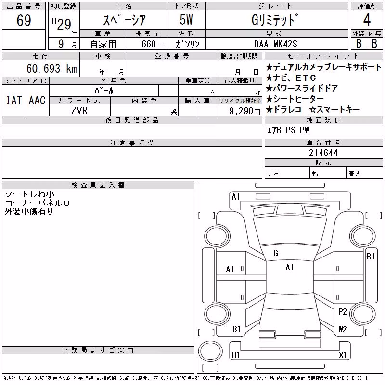Image resolution: width=385 pixels, height=385 pixels.
Task: Click the evaluation score 4 cell
Action: pyautogui.click(x=367, y=20)
